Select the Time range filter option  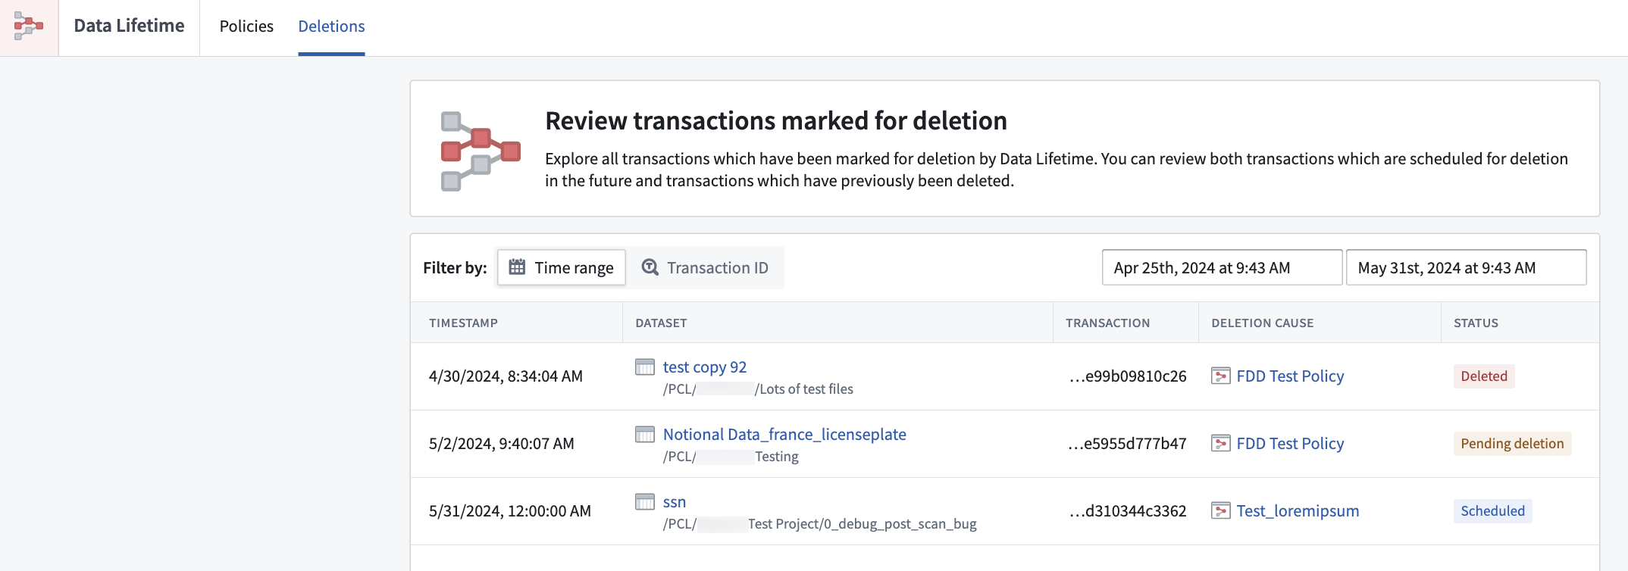[562, 267]
